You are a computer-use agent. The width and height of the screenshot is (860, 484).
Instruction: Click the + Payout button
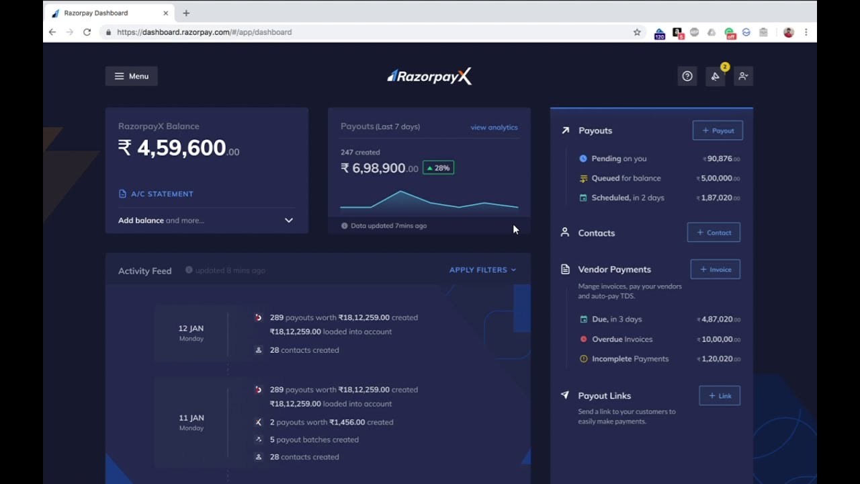[x=718, y=130]
